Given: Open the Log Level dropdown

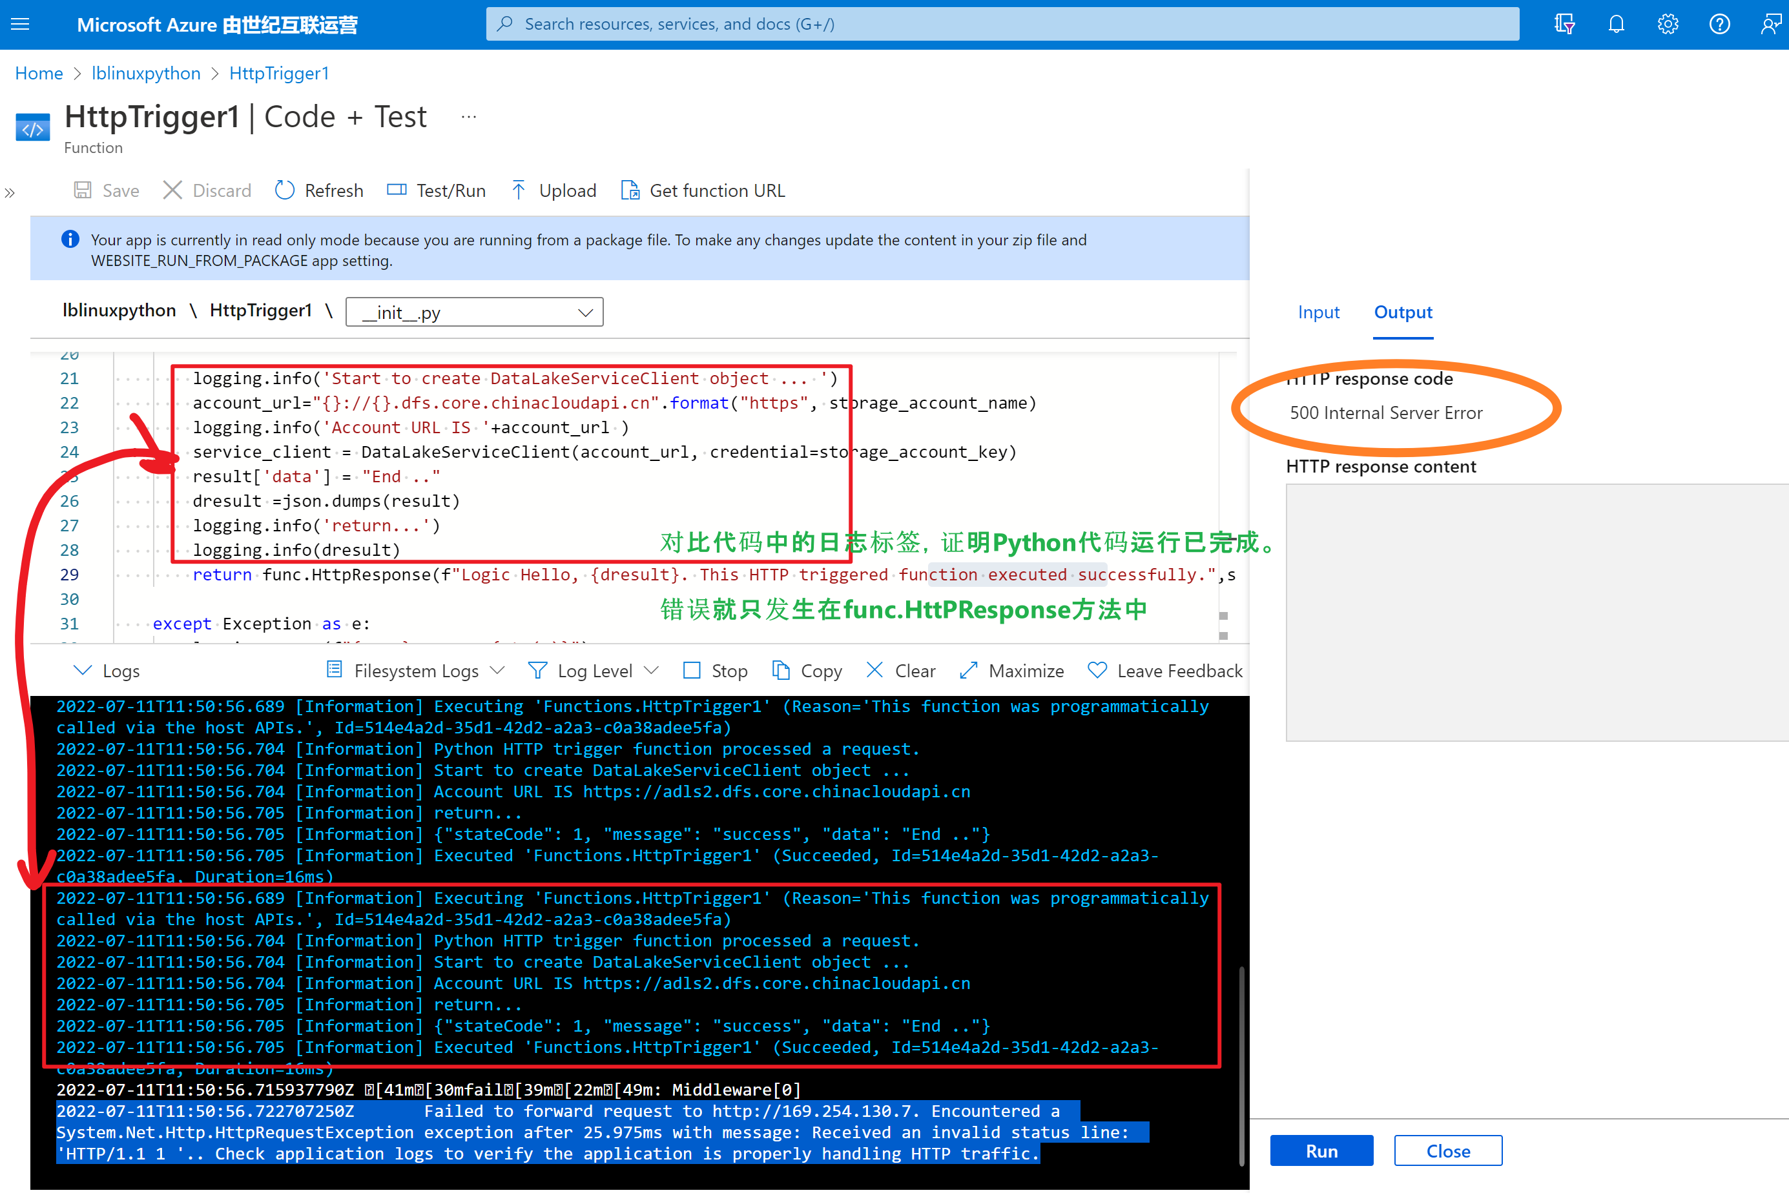Looking at the screenshot, I should [594, 671].
